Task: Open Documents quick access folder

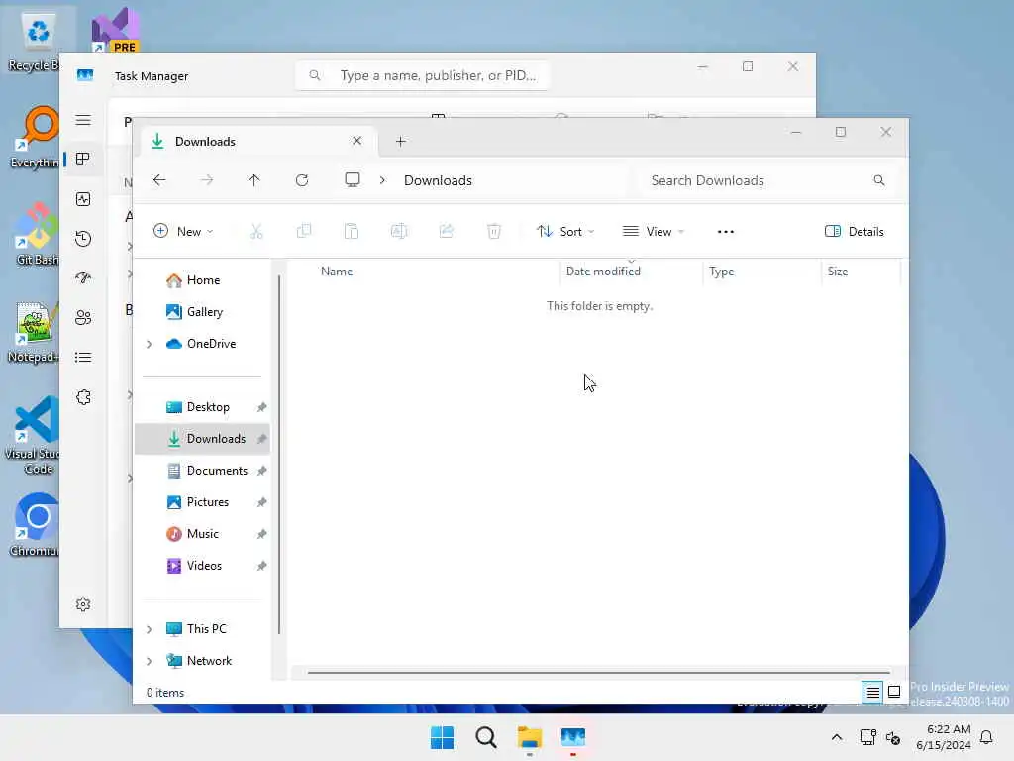Action: (202, 471)
